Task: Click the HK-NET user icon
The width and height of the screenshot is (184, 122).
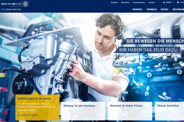Action: point(164,2)
